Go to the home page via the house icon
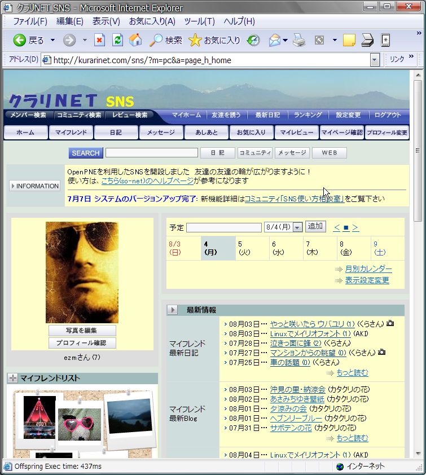The height and width of the screenshot is (475, 426). pos(135,40)
